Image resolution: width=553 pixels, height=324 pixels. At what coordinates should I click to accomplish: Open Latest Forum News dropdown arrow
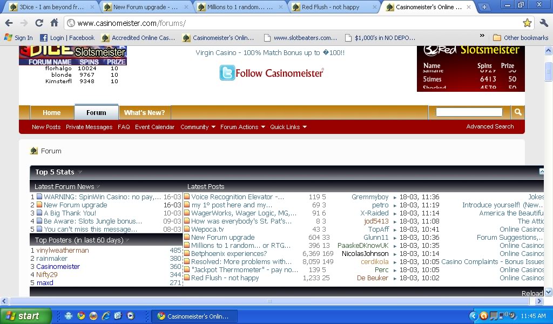click(98, 186)
